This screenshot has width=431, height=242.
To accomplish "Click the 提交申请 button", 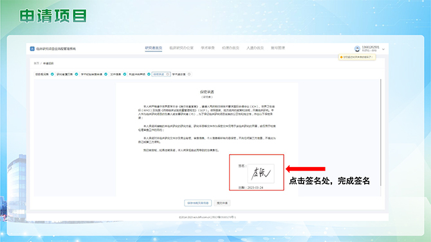I will (x=222, y=203).
